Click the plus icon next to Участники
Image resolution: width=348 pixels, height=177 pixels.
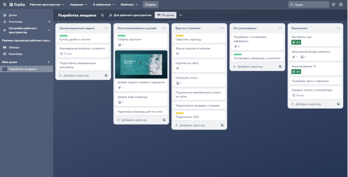click(x=49, y=22)
